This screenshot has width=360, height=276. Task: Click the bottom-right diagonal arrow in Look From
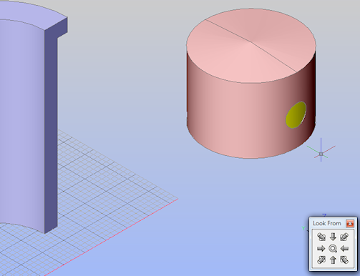tap(344, 260)
